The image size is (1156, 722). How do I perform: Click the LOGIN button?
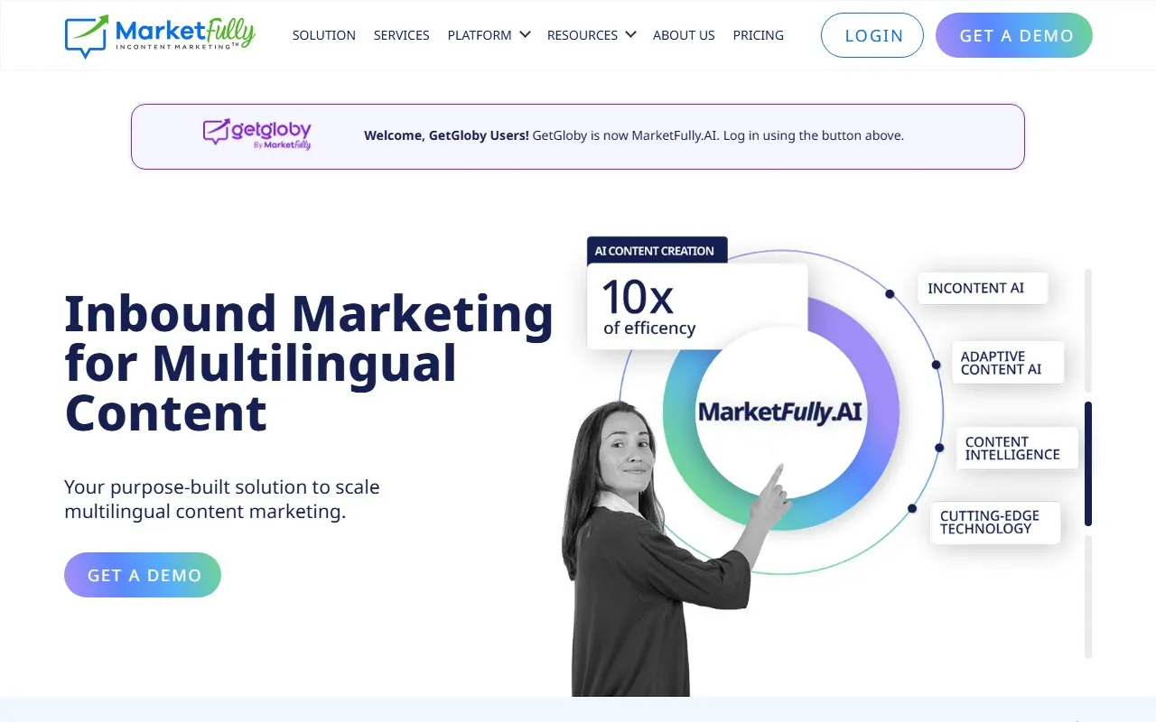(x=872, y=35)
